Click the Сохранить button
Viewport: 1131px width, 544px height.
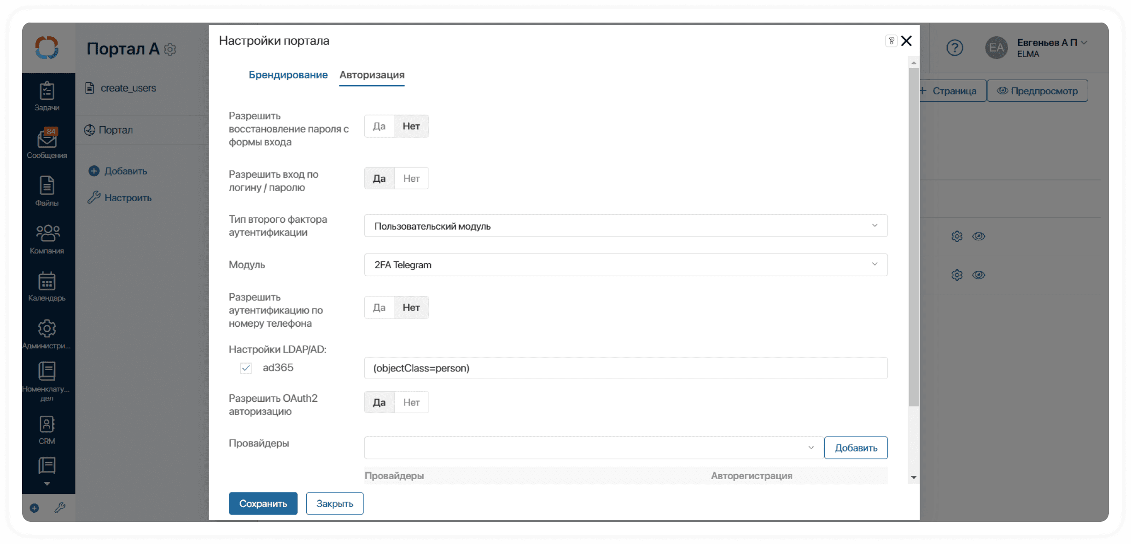(x=263, y=503)
